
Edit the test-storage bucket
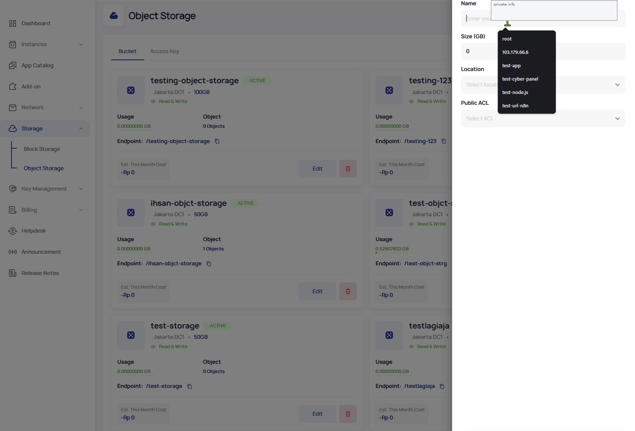[x=317, y=414]
